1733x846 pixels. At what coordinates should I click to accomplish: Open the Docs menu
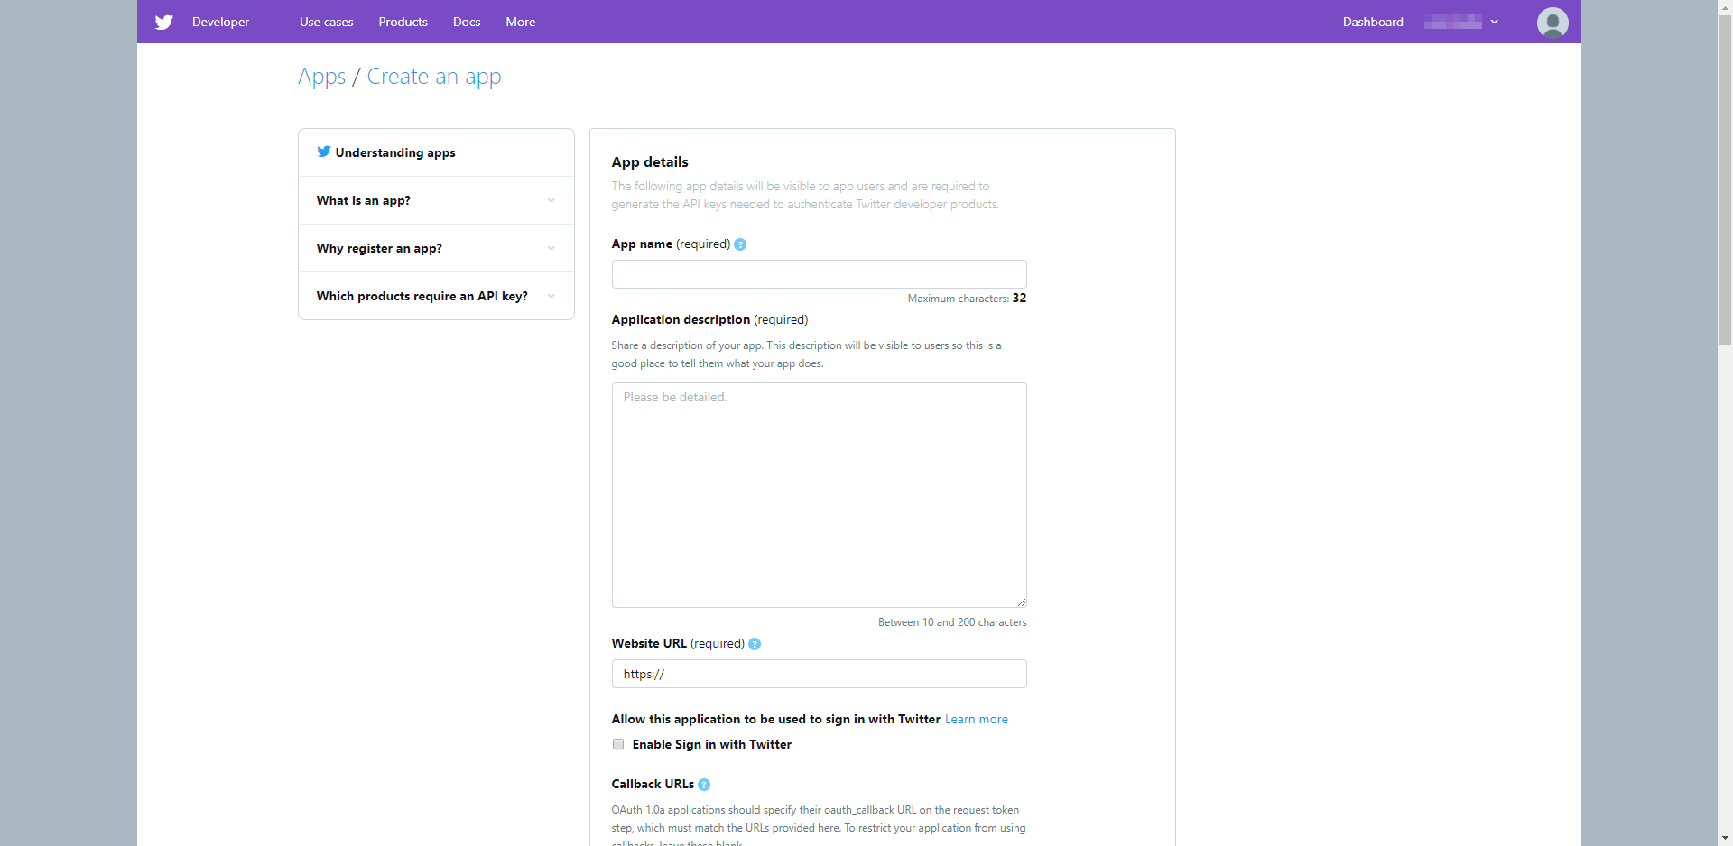click(466, 22)
